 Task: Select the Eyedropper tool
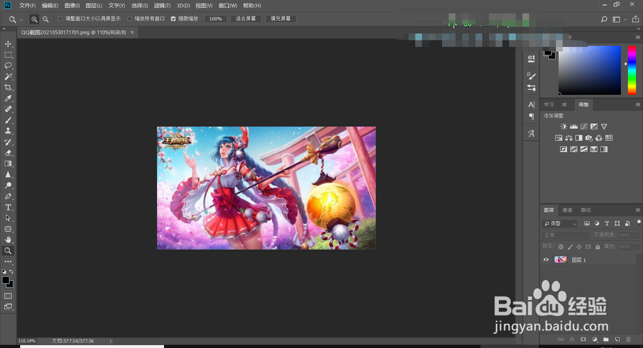click(x=8, y=98)
